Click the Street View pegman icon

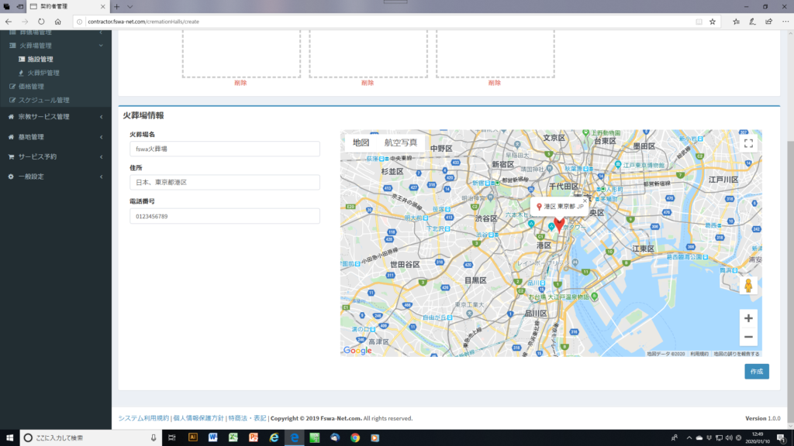[x=748, y=286]
